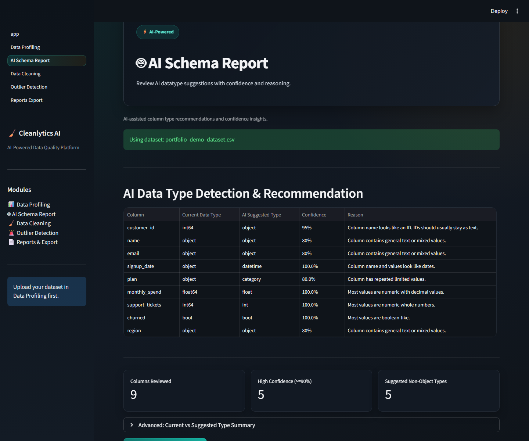The height and width of the screenshot is (441, 529).
Task: Click the Reports & Export module label
Action: pyautogui.click(x=37, y=242)
